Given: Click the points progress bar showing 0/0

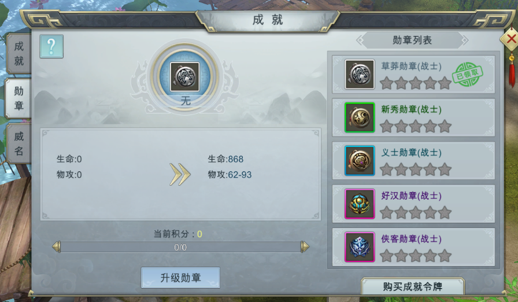Looking at the screenshot, I should (180, 247).
